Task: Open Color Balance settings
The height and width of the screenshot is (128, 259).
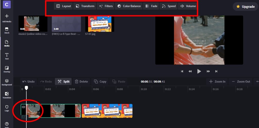Action: pos(129,6)
